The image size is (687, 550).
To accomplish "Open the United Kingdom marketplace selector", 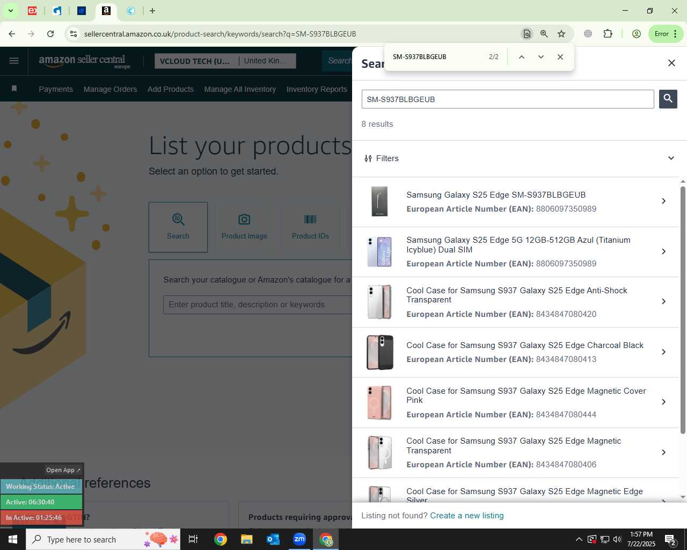I will [266, 61].
